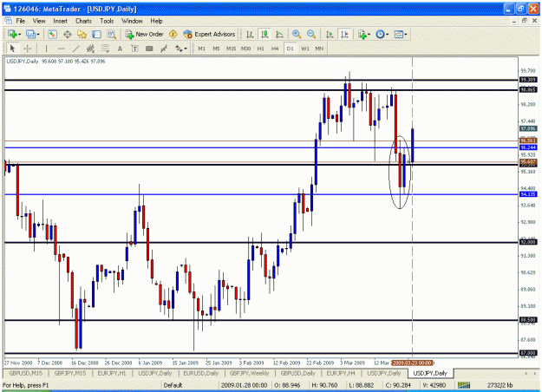Select the 94.115 blue price label
Screen dimensions: 542x392
tap(528, 194)
